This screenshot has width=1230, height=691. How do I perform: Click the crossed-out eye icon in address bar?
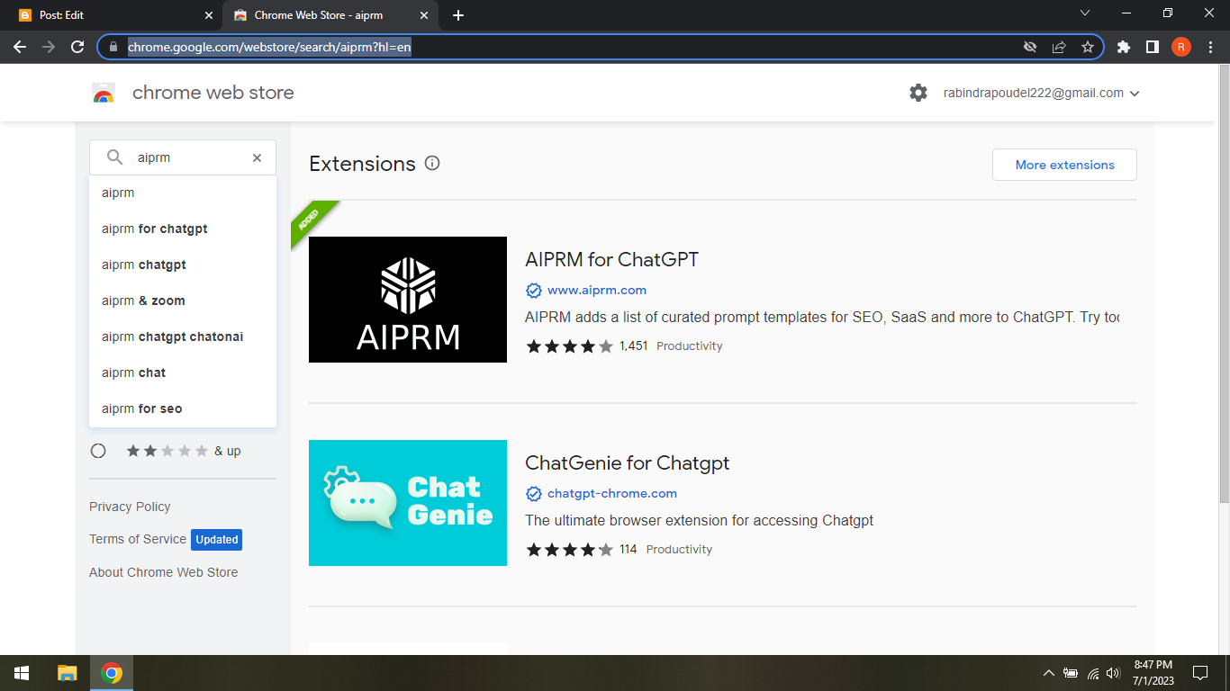[1030, 47]
